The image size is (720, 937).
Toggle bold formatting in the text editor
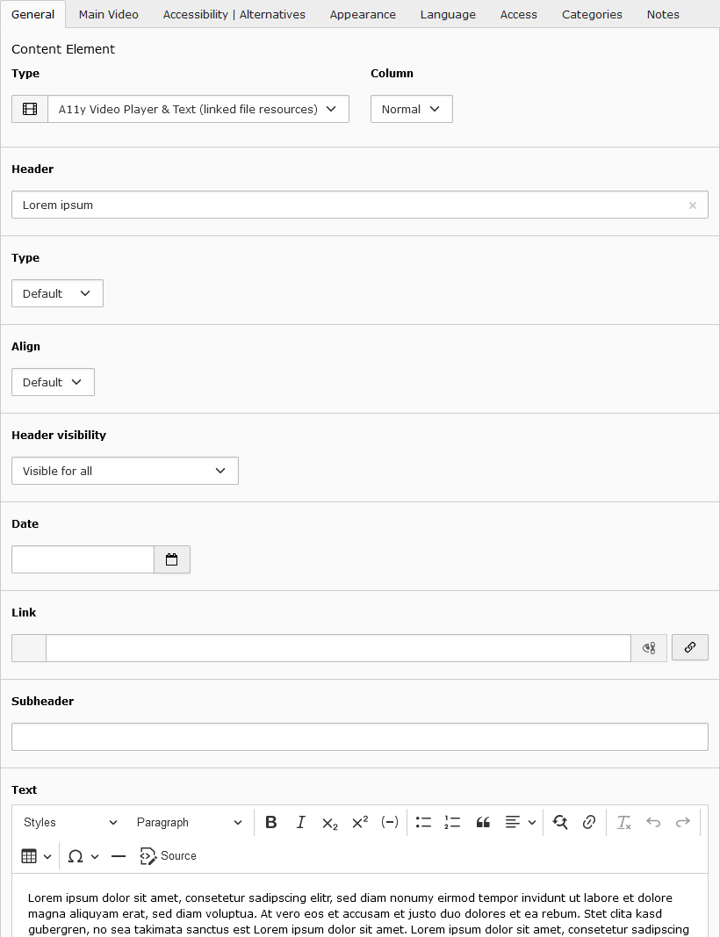[270, 822]
